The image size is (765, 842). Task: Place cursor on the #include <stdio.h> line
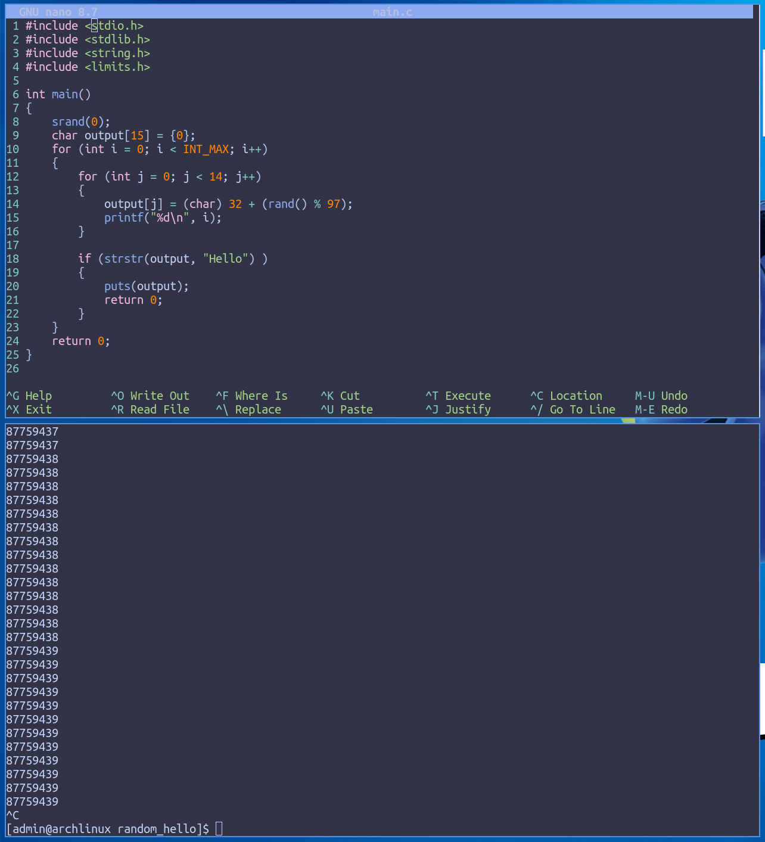pos(85,26)
